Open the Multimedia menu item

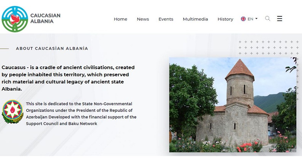point(195,19)
